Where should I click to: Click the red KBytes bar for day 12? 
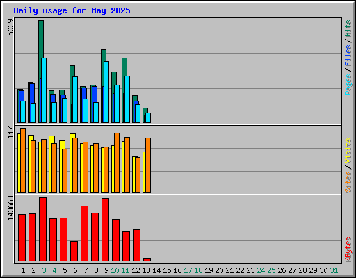pyautogui.click(x=136, y=245)
